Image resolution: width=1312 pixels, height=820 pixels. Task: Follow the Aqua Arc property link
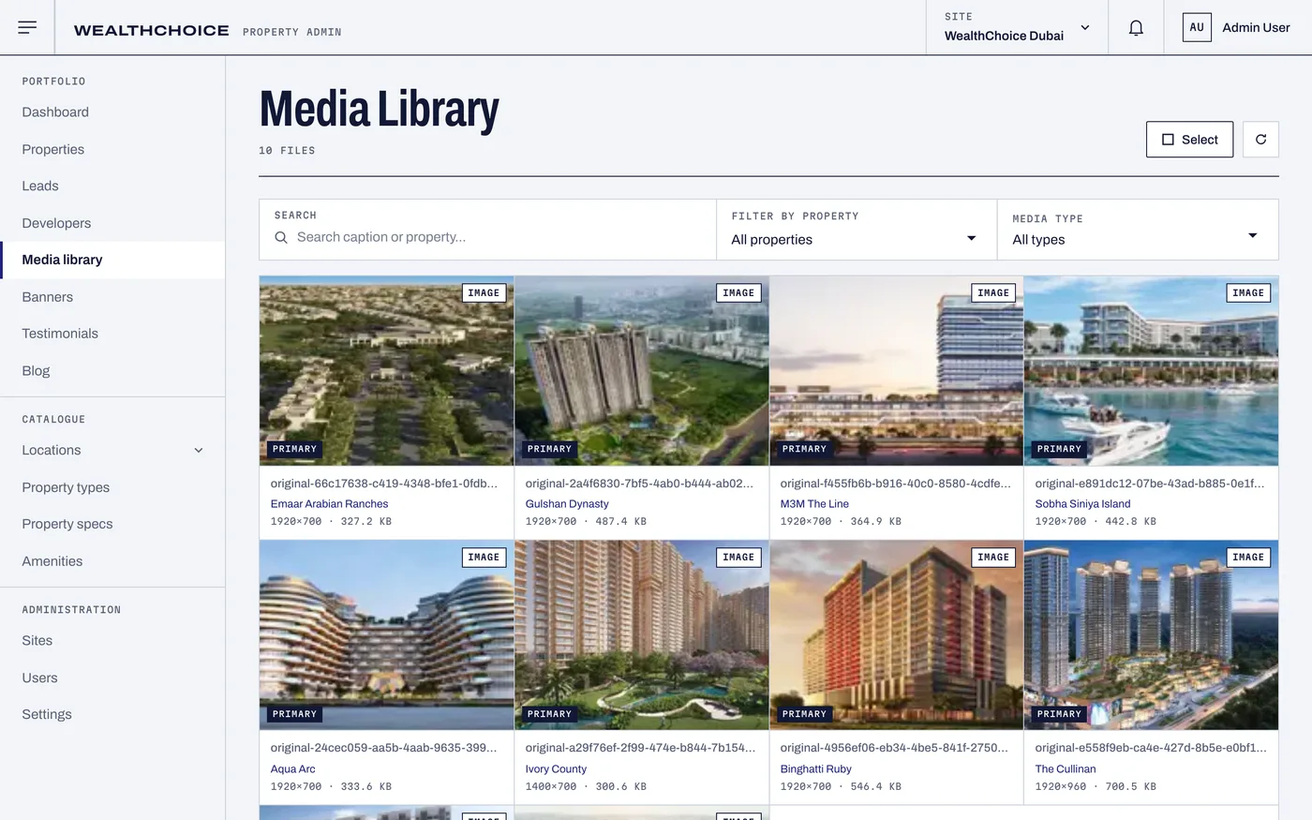pos(292,769)
